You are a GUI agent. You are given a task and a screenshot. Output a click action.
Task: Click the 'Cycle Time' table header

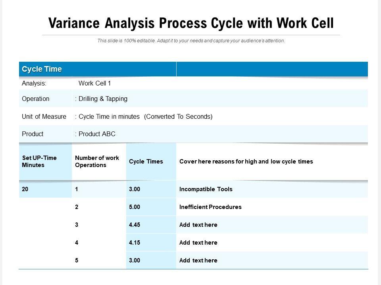pos(42,69)
